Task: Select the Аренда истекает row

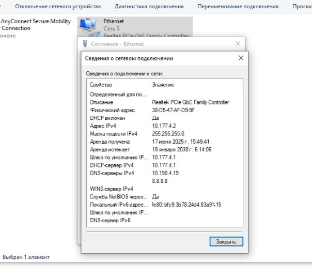Action: coord(165,149)
